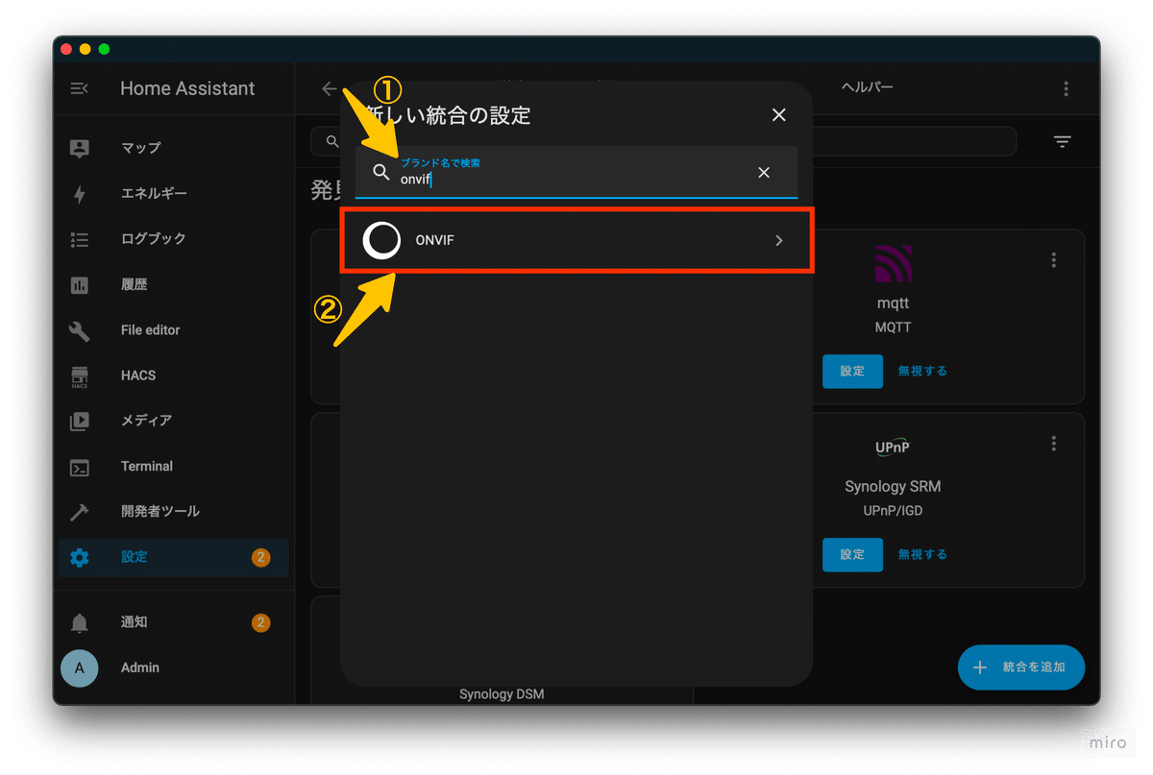Click the mqtt logo icon
The height and width of the screenshot is (775, 1153).
click(x=893, y=263)
